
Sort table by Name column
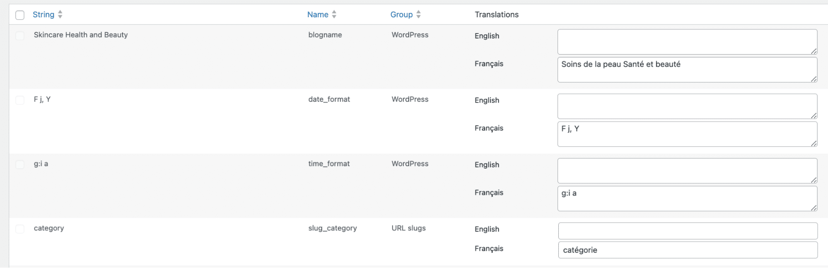pos(318,14)
